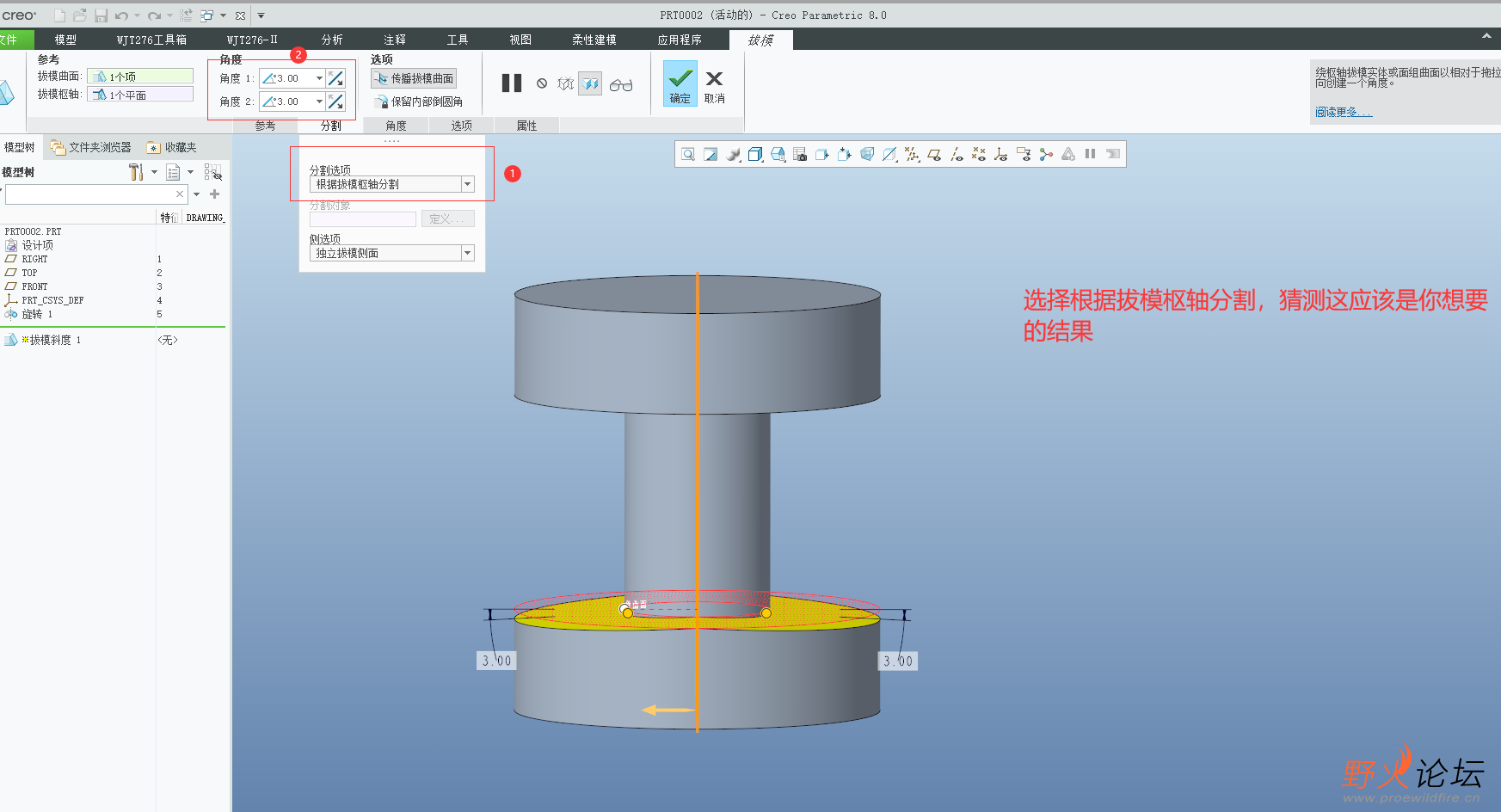Screen dimensions: 1501x812
Task: Click the switch windows icon
Action: click(x=207, y=15)
